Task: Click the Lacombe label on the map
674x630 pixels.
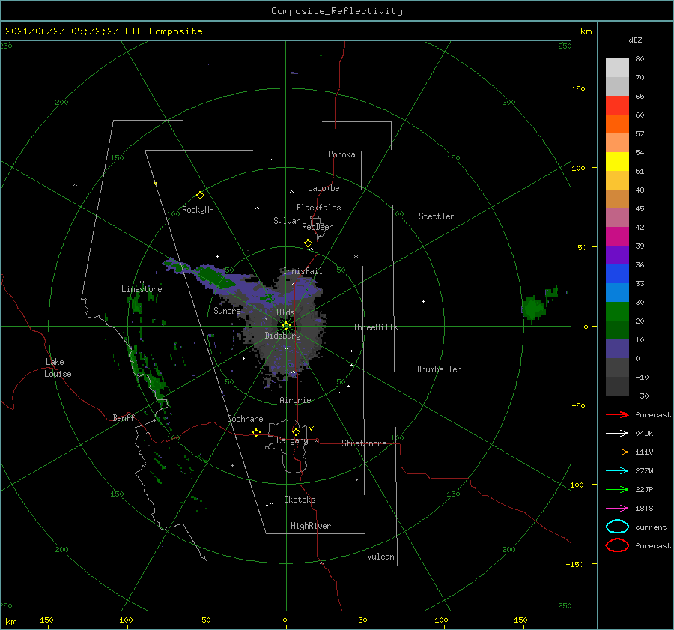Action: tap(324, 188)
